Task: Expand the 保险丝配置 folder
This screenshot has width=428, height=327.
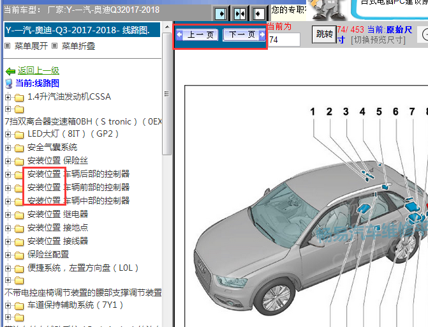Action: tap(8, 255)
